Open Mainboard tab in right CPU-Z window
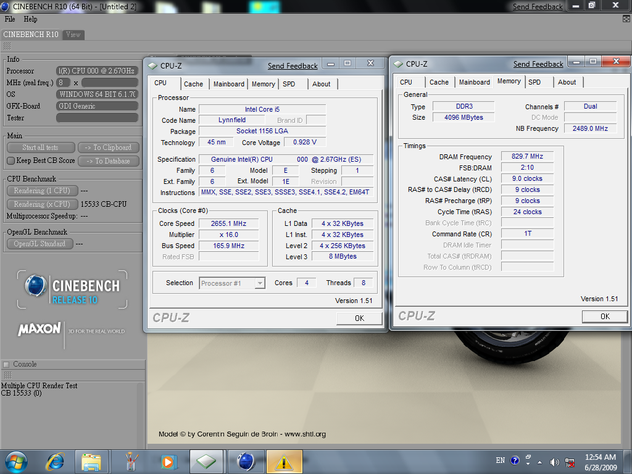This screenshot has height=474, width=632. pos(475,82)
